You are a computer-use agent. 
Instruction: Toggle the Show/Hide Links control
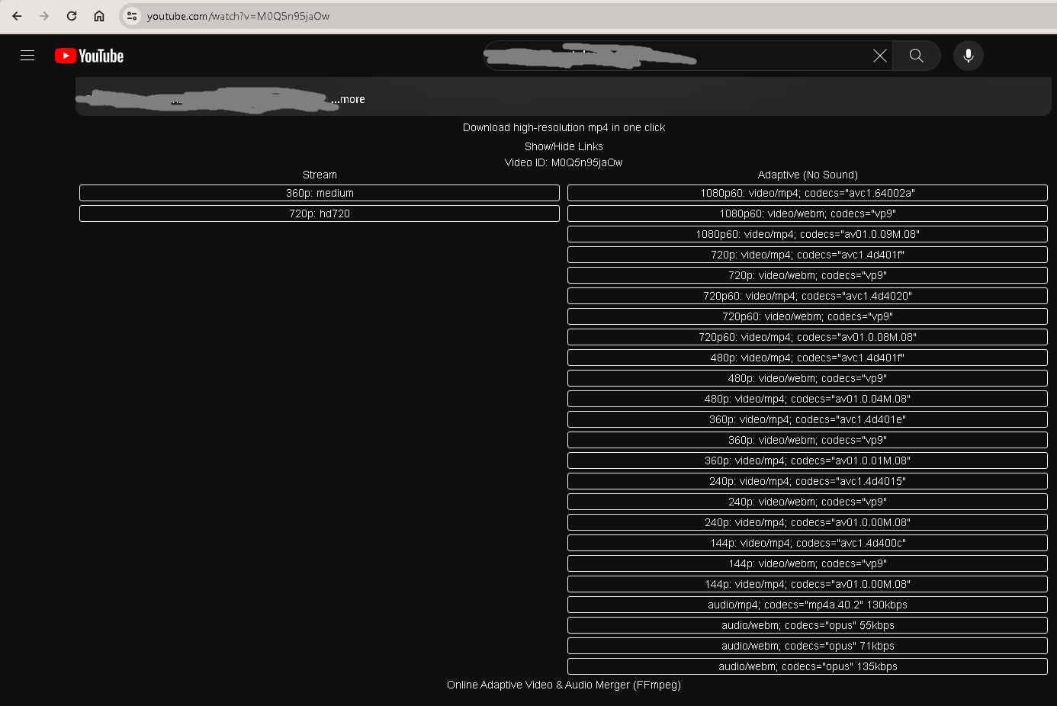point(564,146)
